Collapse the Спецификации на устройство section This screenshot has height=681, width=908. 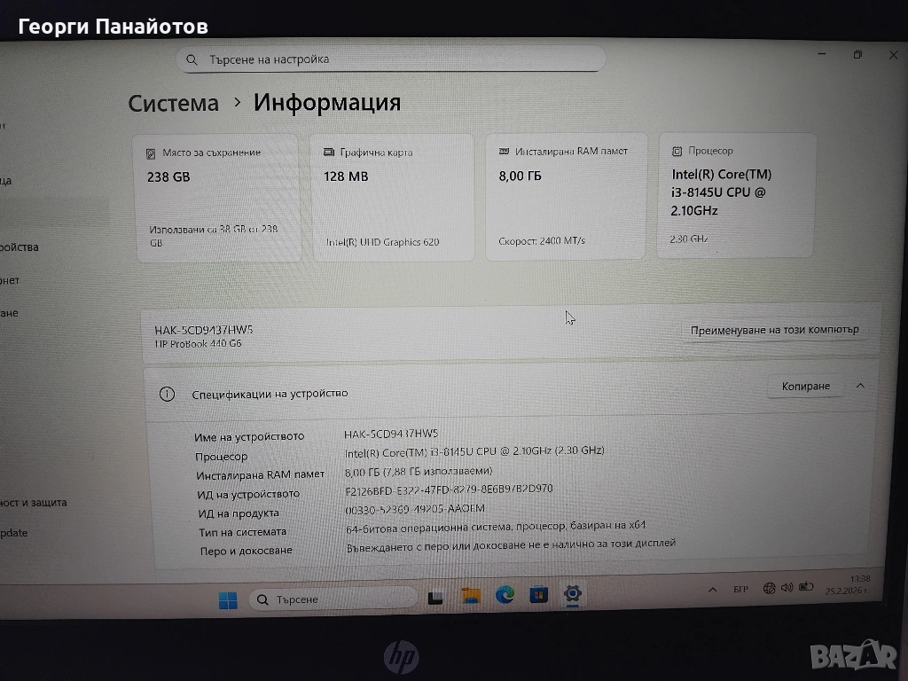point(860,386)
